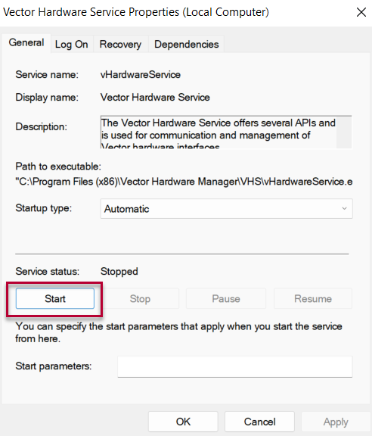This screenshot has height=436, width=372.
Task: Click the Stopped service status text
Action: 119,272
